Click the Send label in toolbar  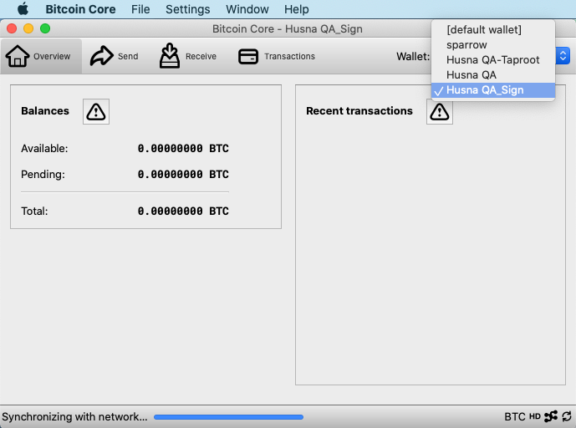(x=128, y=56)
